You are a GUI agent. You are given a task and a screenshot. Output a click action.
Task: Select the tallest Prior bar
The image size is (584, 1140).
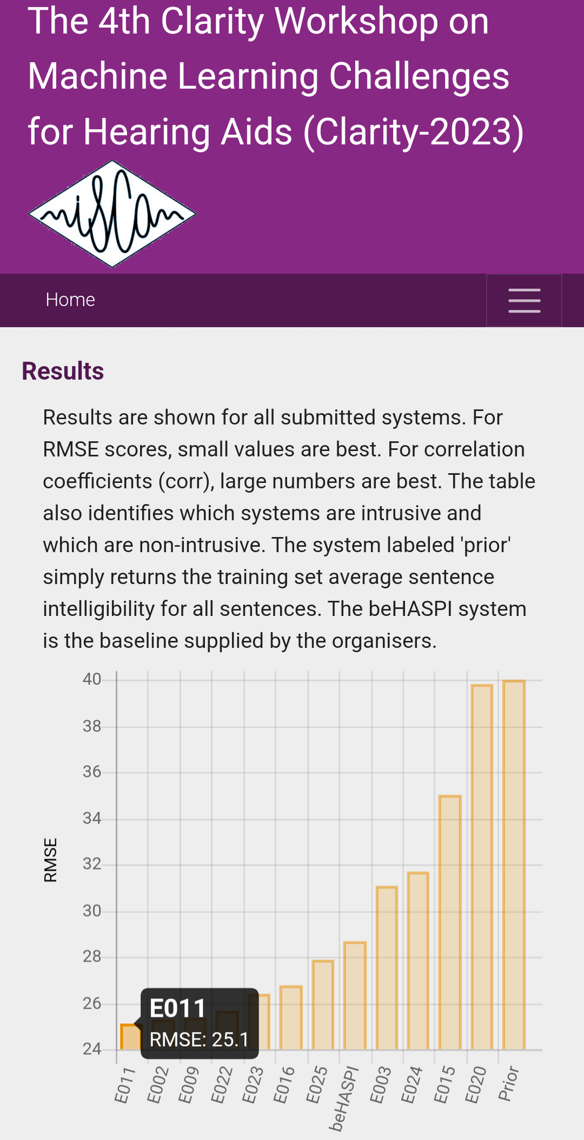514,865
